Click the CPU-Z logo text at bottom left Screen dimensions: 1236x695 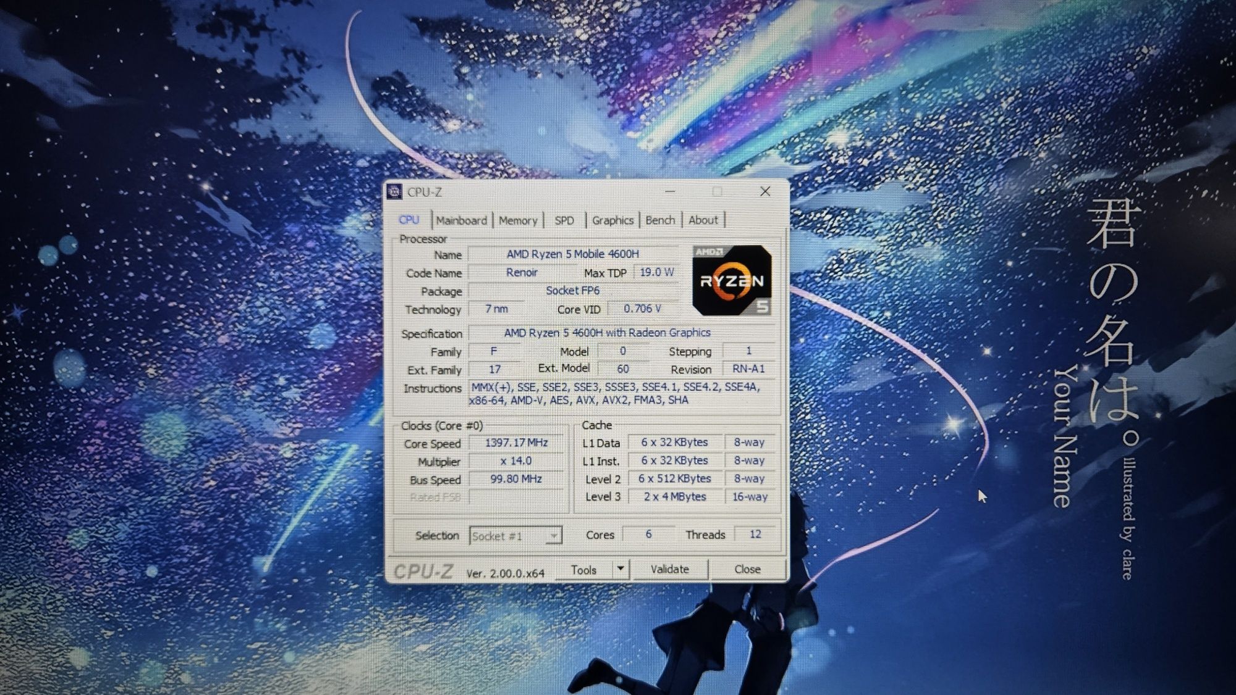point(423,572)
